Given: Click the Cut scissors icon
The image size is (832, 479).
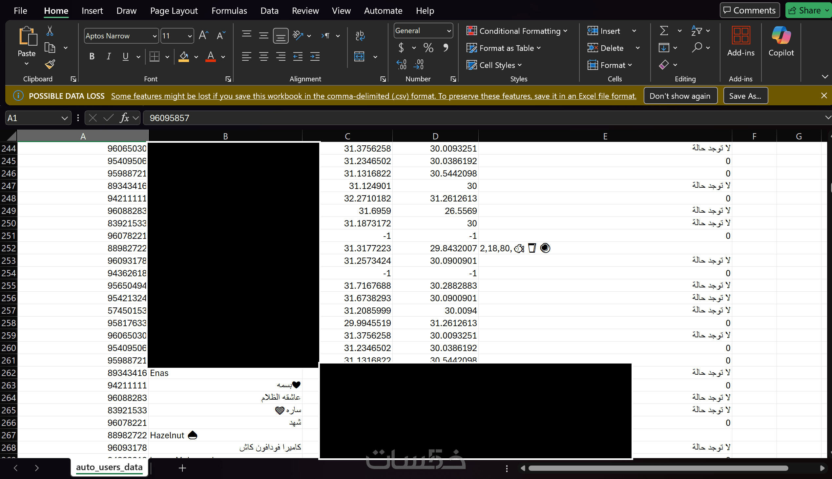Looking at the screenshot, I should coord(50,31).
